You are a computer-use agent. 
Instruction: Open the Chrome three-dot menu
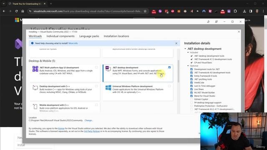click(x=263, y=11)
